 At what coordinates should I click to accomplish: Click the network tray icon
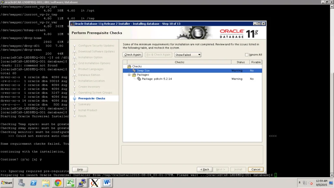[x=305, y=183]
